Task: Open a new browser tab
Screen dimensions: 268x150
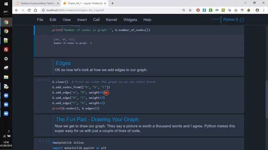Action: pyautogui.click(x=113, y=3)
